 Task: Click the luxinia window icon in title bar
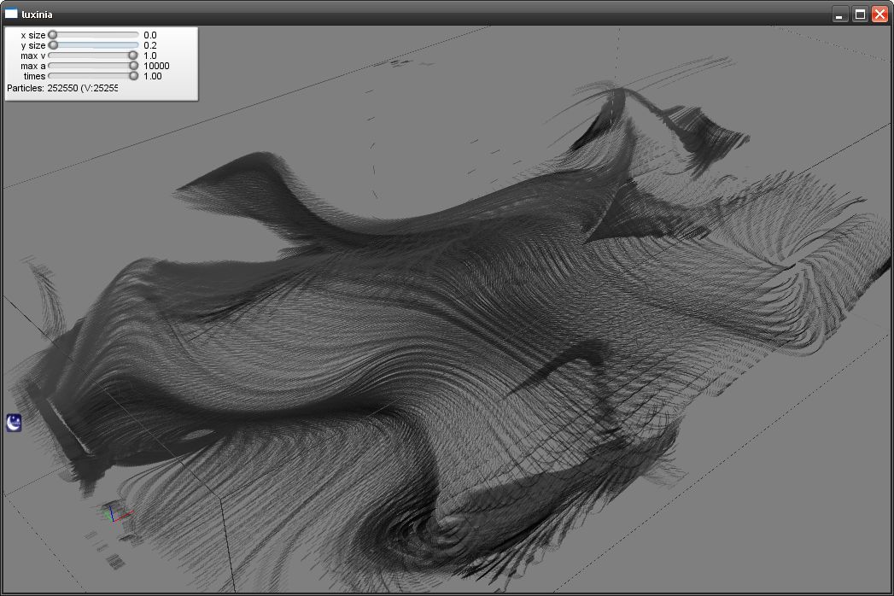tap(11, 14)
